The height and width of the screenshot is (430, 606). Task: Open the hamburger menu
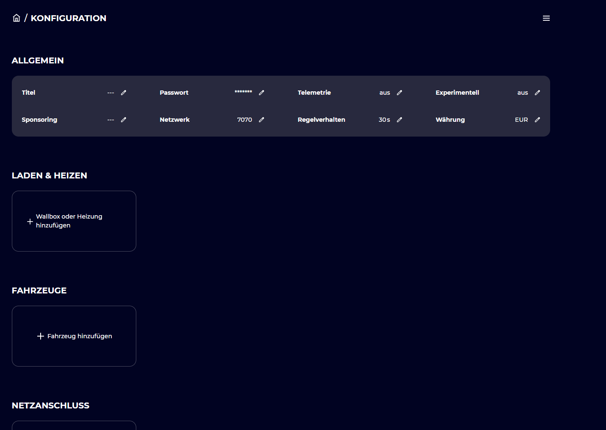[x=546, y=18]
